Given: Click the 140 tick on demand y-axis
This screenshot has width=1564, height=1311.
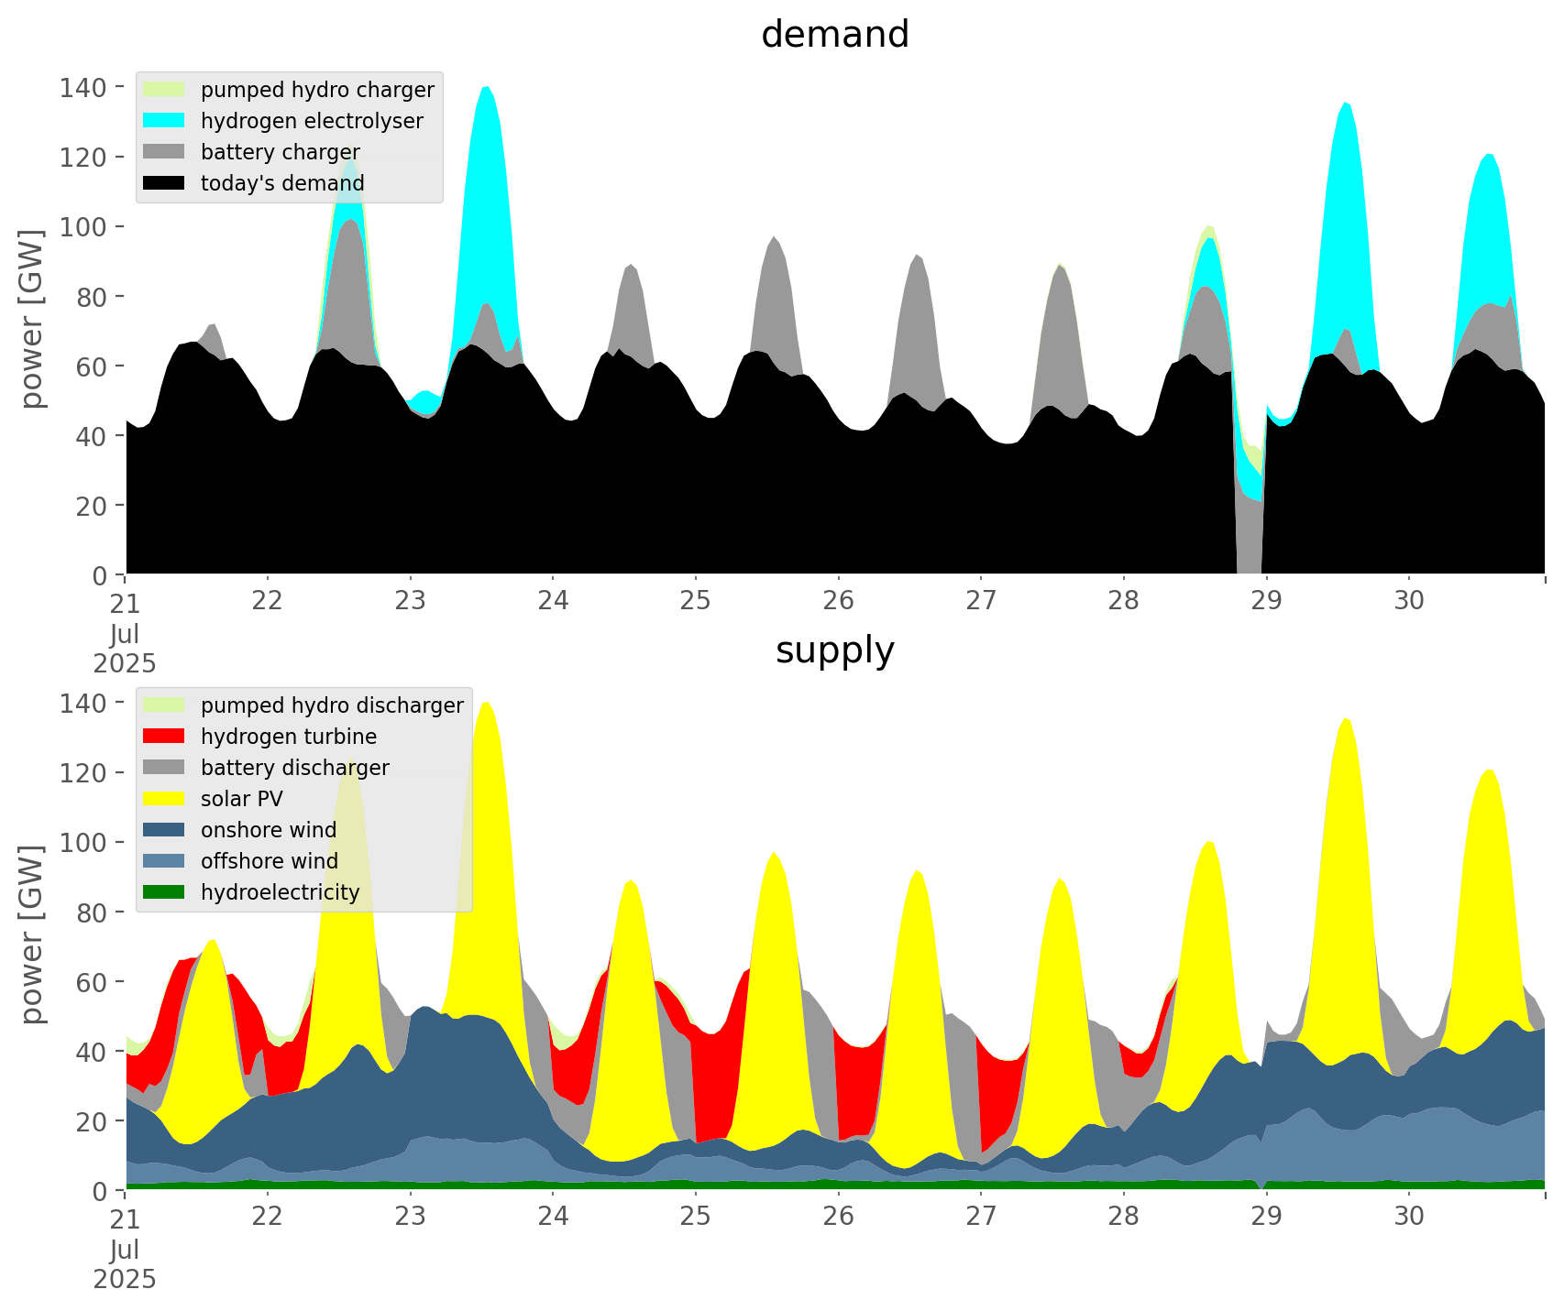Looking at the screenshot, I should point(83,88).
